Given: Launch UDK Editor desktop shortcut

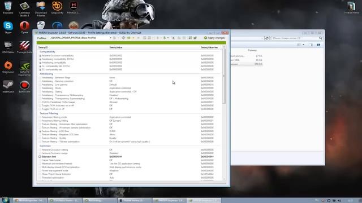Looking at the screenshot, I should [x=8, y=47].
